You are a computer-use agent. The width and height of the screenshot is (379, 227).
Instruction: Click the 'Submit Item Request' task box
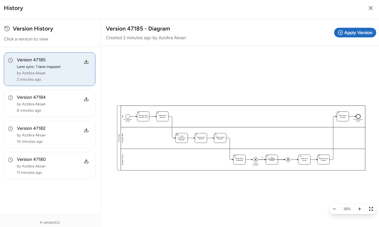(x=162, y=116)
